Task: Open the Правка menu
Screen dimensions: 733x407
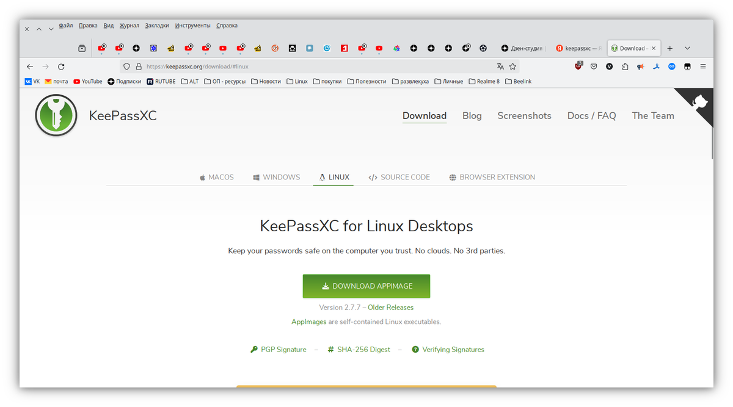Action: tap(88, 26)
